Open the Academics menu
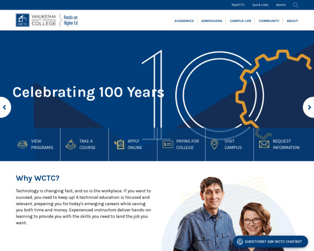This screenshot has height=251, width=314. [x=184, y=21]
